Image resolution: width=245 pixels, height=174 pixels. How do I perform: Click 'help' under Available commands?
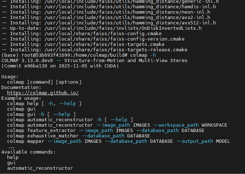(x=13, y=157)
